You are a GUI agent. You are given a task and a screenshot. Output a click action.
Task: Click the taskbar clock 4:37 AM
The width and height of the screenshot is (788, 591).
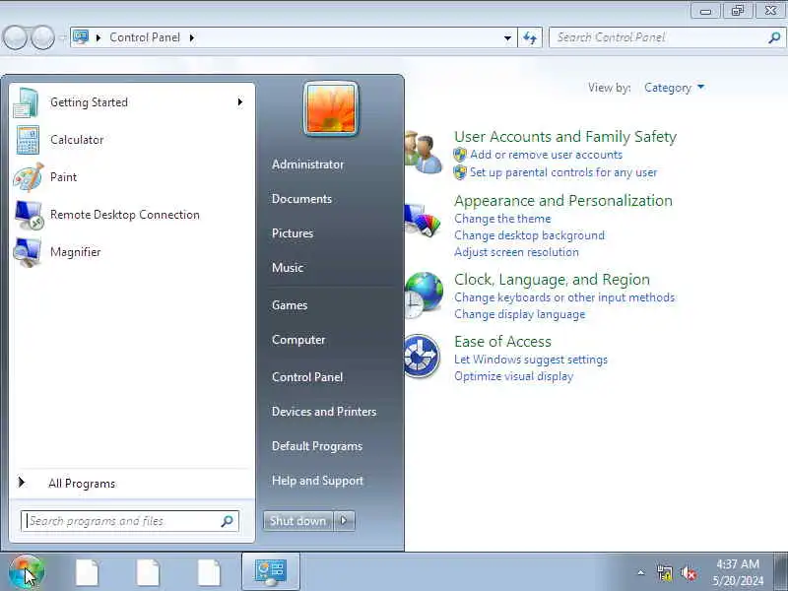pyautogui.click(x=738, y=563)
